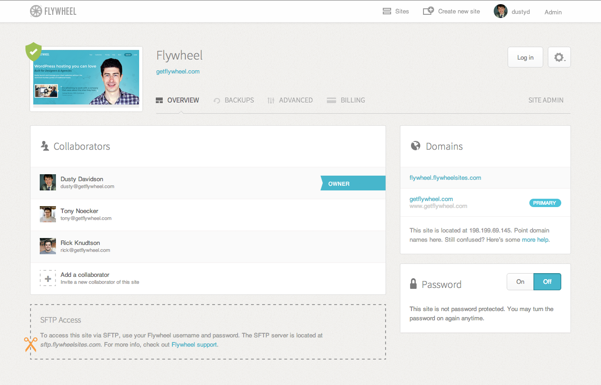The image size is (601, 385).
Task: Click the sftp.flywheelsites.com server address
Action: tap(70, 345)
